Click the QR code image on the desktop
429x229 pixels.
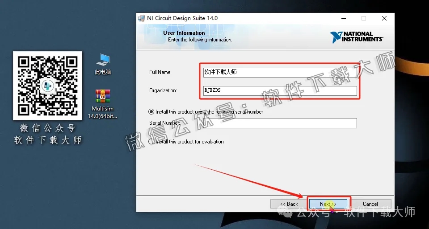tap(48, 85)
